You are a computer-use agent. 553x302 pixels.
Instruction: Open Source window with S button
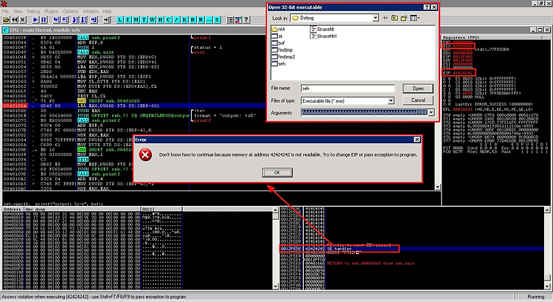click(218, 20)
